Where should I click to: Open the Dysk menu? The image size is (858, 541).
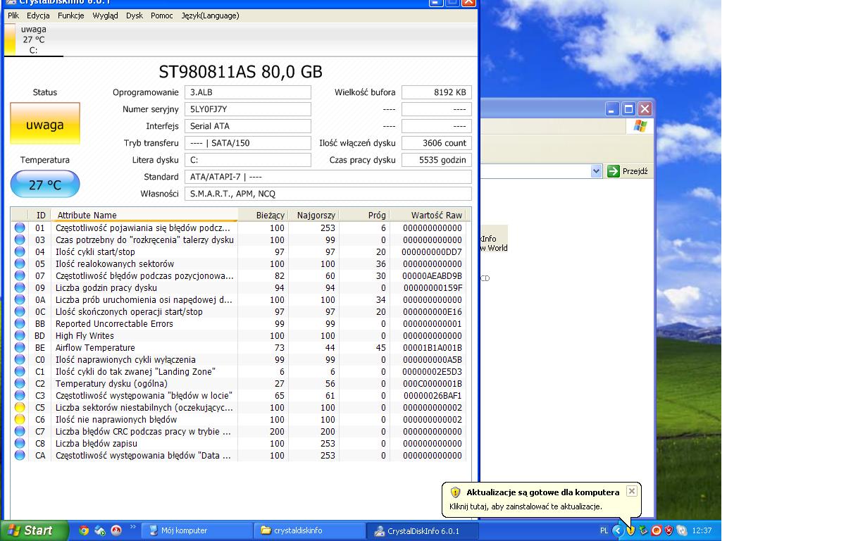135,15
